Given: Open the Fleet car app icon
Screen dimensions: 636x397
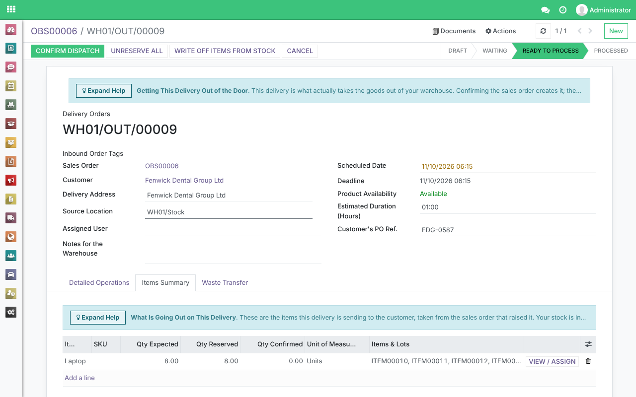Looking at the screenshot, I should click(11, 274).
